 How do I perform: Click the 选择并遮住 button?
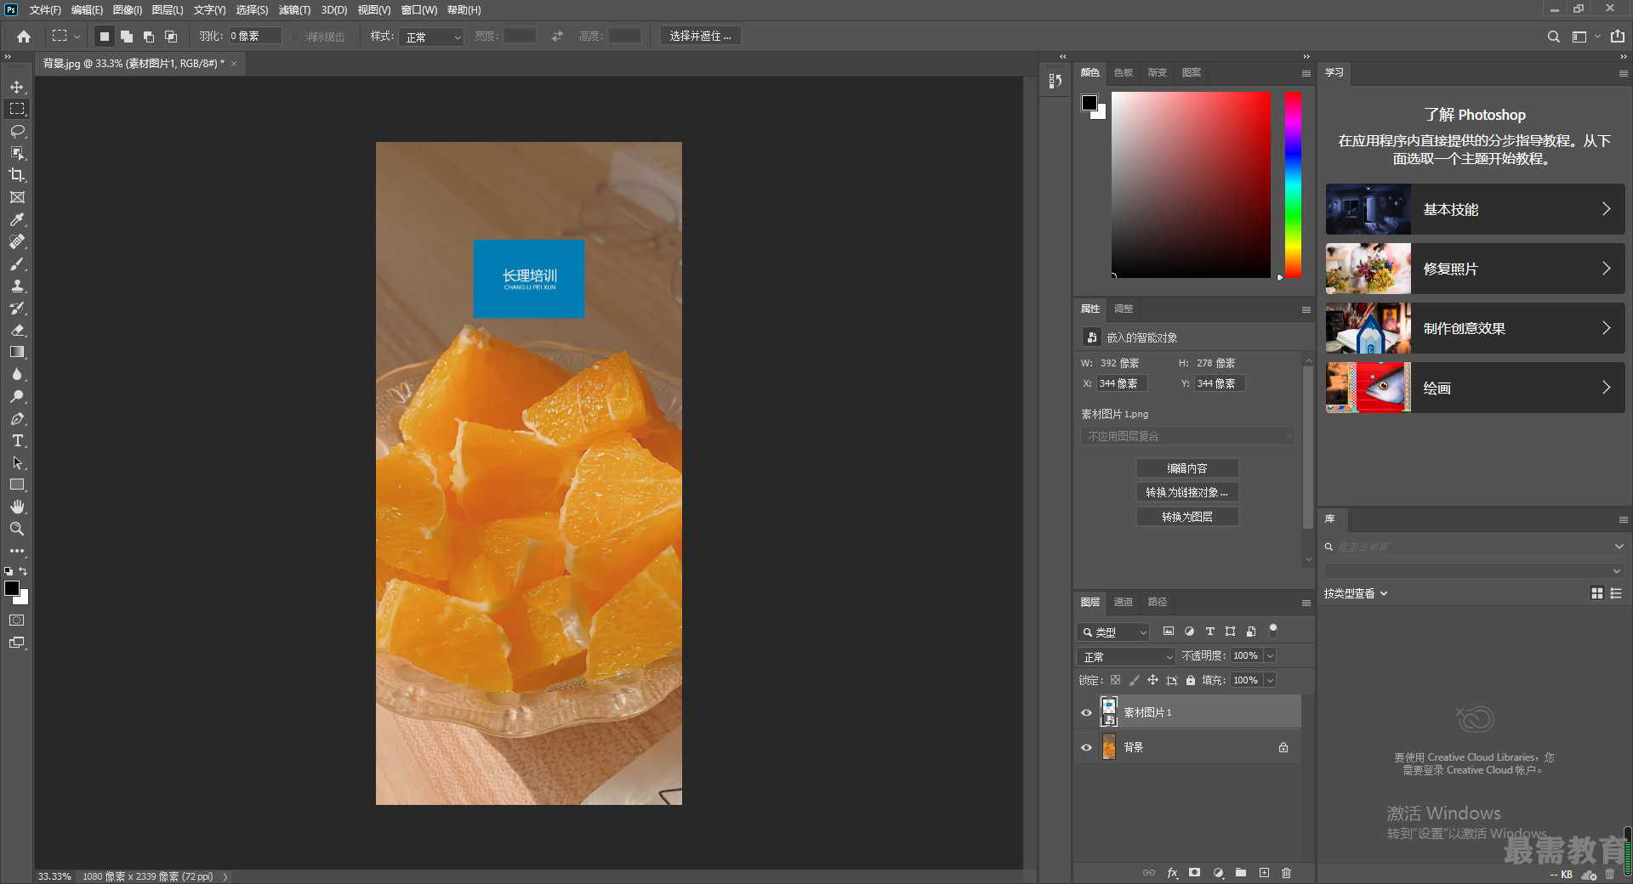700,36
